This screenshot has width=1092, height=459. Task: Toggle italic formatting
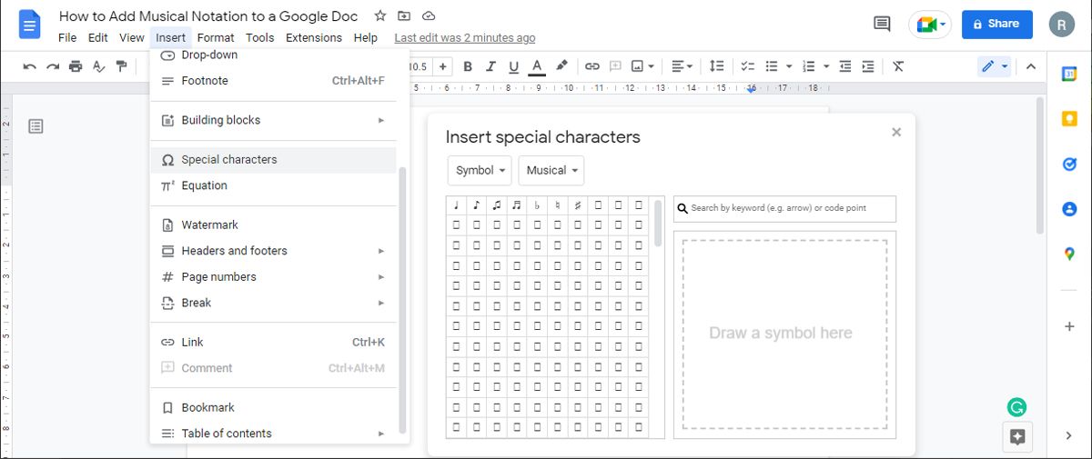click(491, 66)
